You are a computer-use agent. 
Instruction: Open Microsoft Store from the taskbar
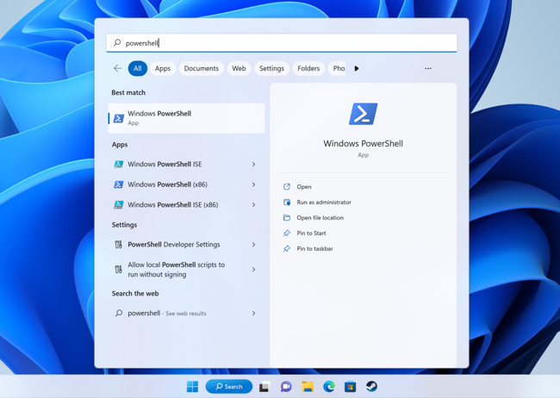tap(350, 387)
